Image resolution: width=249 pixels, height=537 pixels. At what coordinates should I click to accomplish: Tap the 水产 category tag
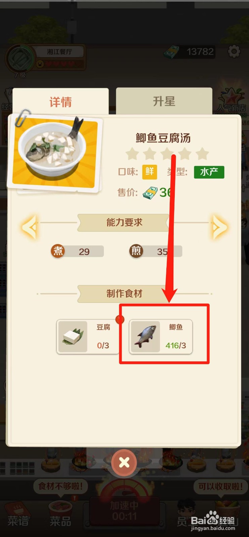pos(209,172)
